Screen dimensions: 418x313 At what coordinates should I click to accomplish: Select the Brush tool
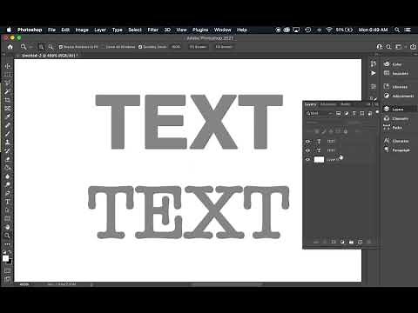8,134
